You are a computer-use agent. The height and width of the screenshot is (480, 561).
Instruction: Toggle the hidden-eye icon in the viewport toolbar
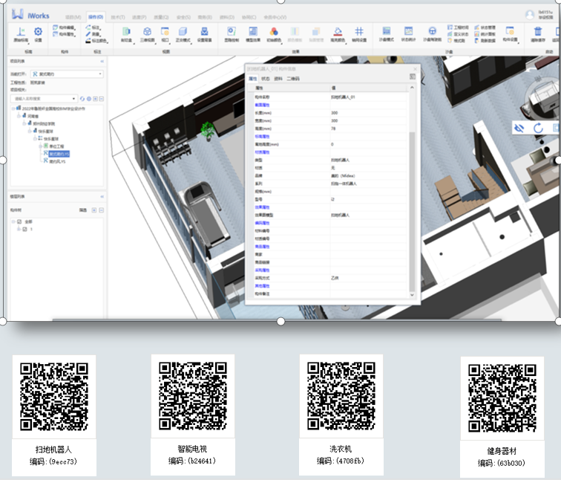point(519,128)
